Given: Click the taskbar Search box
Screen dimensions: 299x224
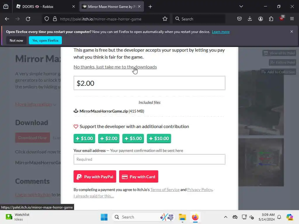Looking at the screenshot, I should 143,217.
